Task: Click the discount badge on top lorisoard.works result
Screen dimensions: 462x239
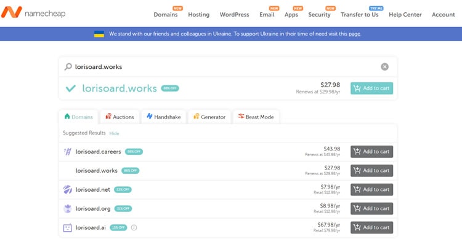Action: (x=170, y=88)
